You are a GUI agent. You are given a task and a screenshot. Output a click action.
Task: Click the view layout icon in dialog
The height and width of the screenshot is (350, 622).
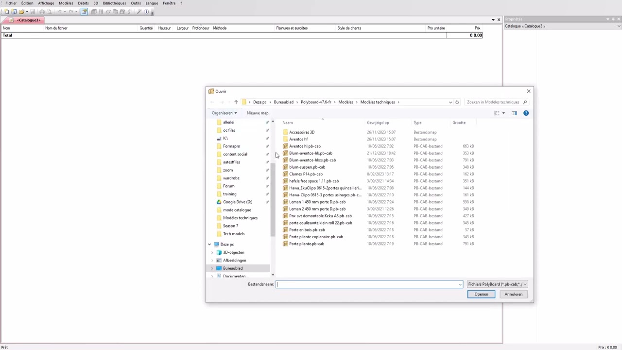click(x=497, y=113)
